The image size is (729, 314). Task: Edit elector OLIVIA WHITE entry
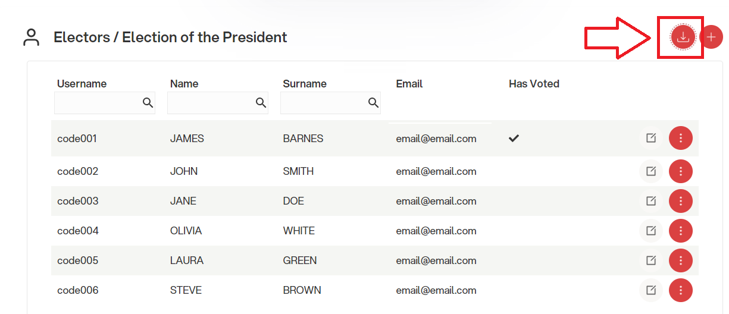651,231
